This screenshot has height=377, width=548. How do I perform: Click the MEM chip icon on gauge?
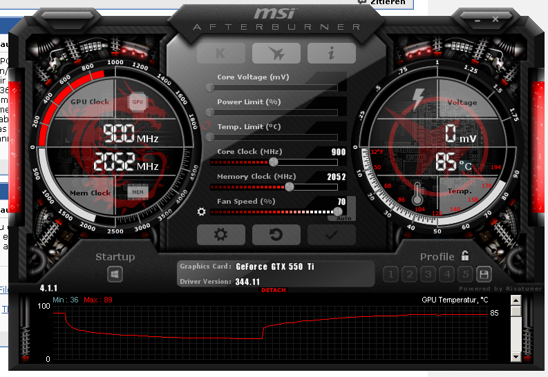138,192
